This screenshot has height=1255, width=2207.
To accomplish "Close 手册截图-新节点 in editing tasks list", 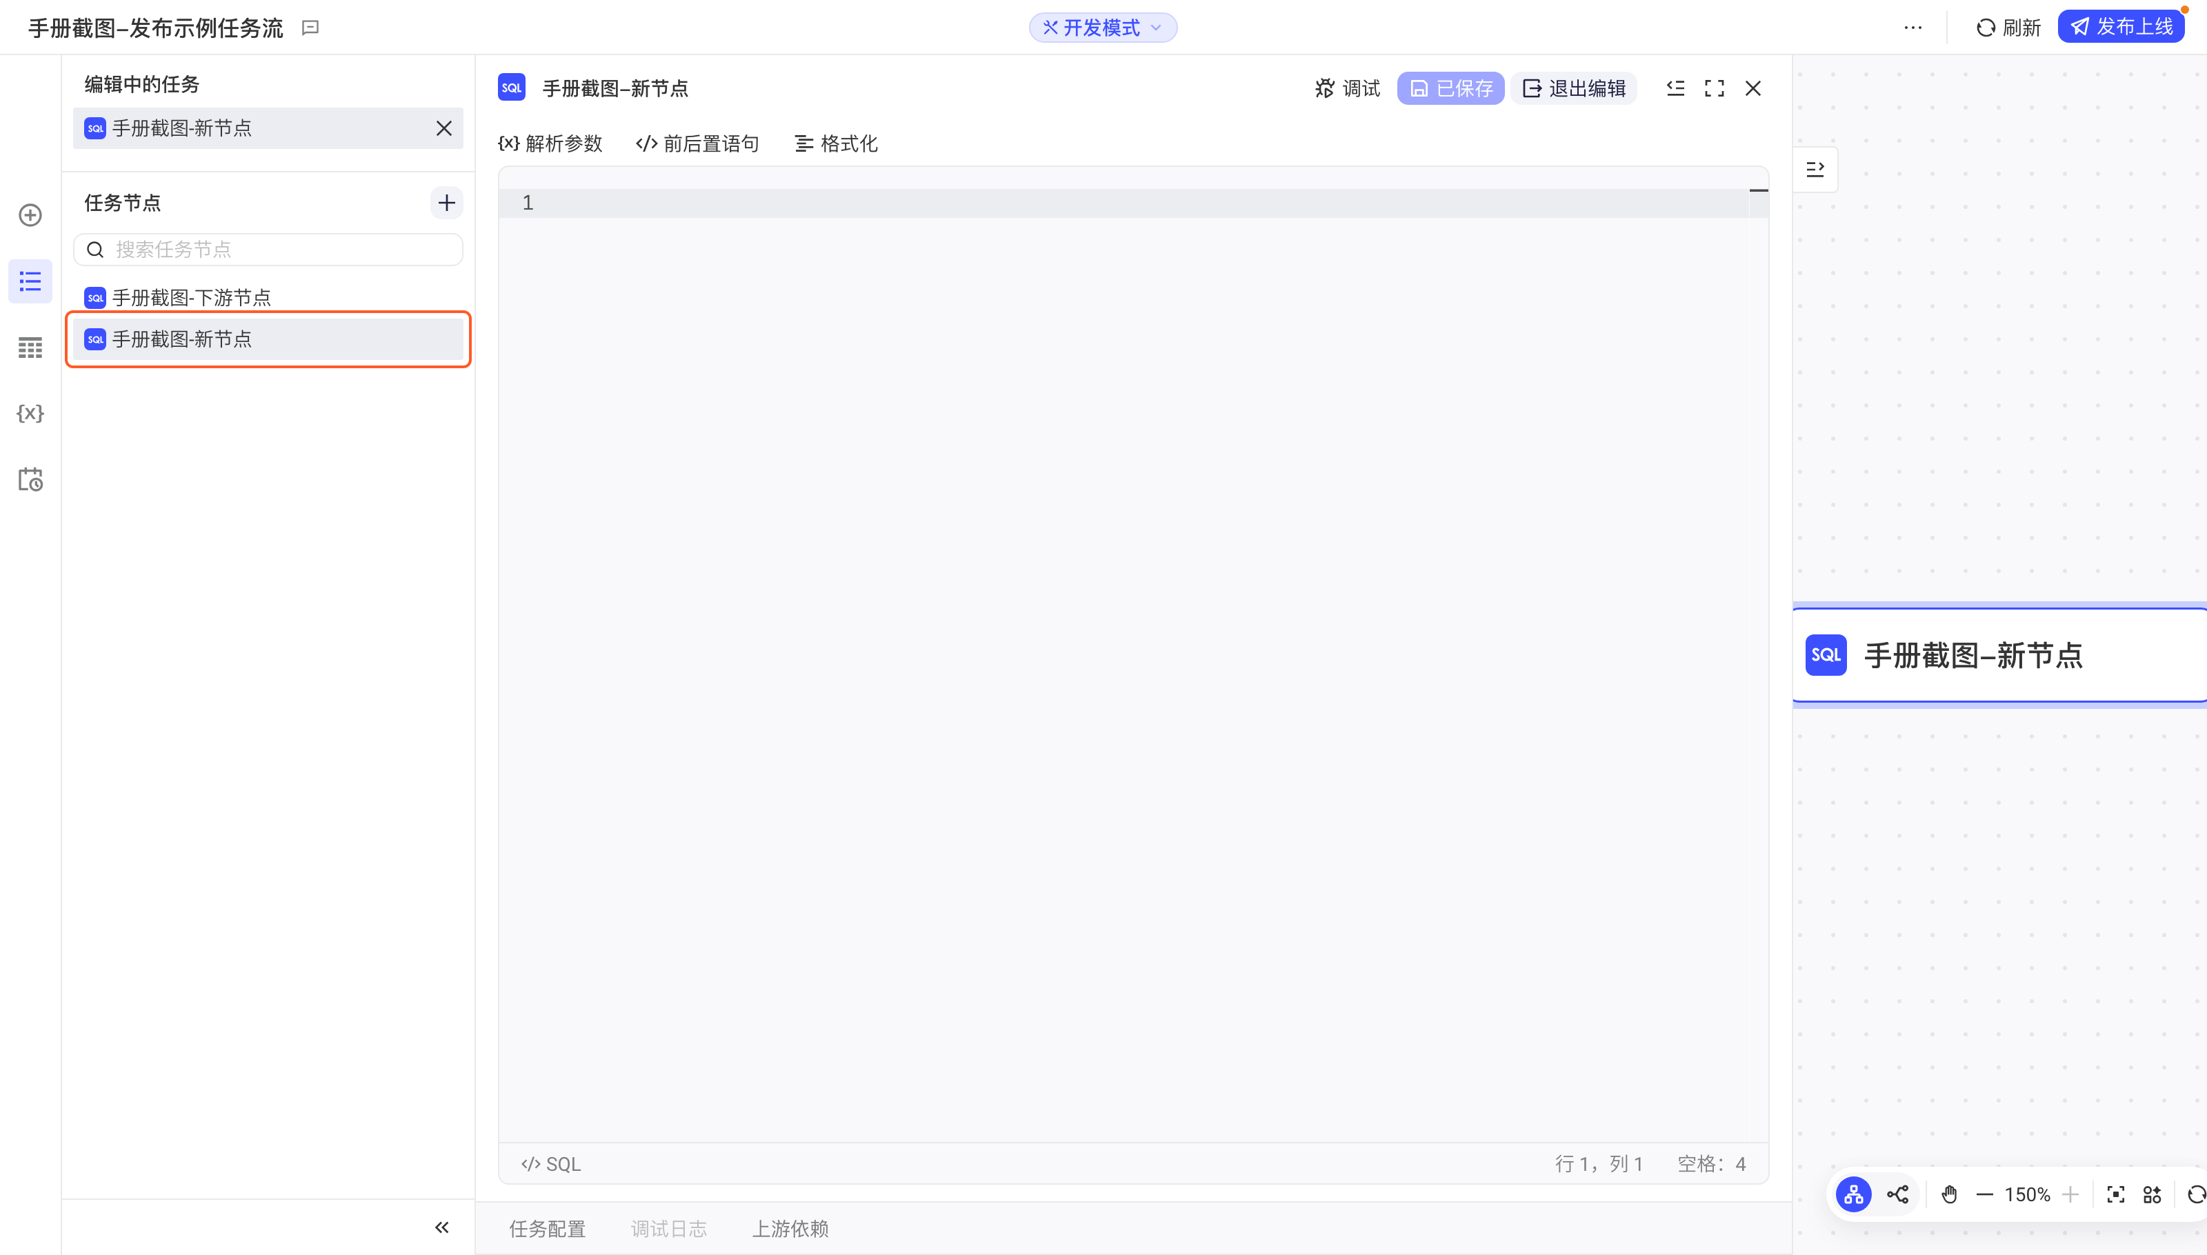I will tap(444, 128).
